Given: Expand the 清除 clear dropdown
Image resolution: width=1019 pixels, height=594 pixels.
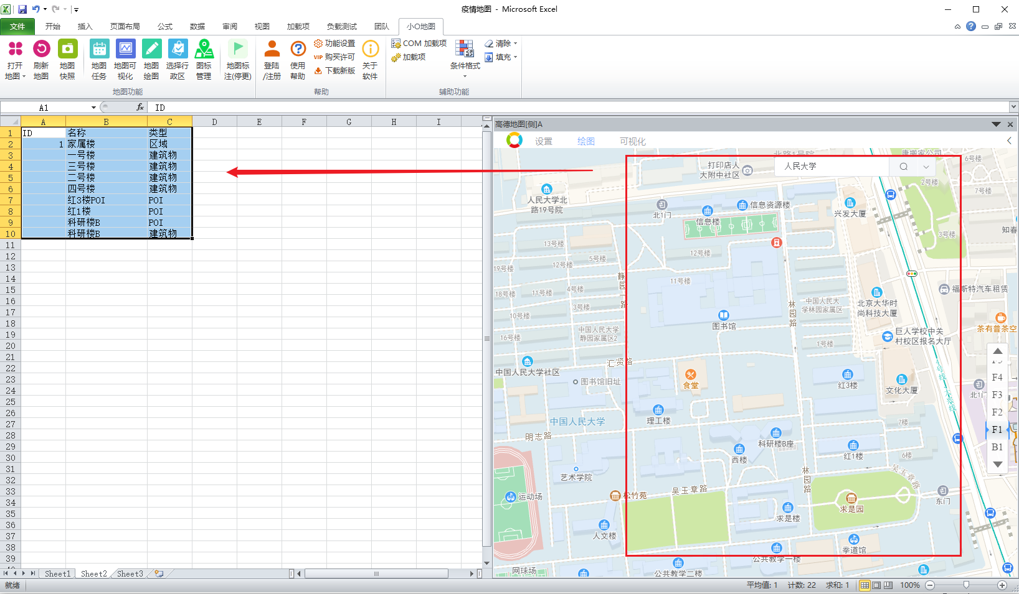Looking at the screenshot, I should pos(515,44).
